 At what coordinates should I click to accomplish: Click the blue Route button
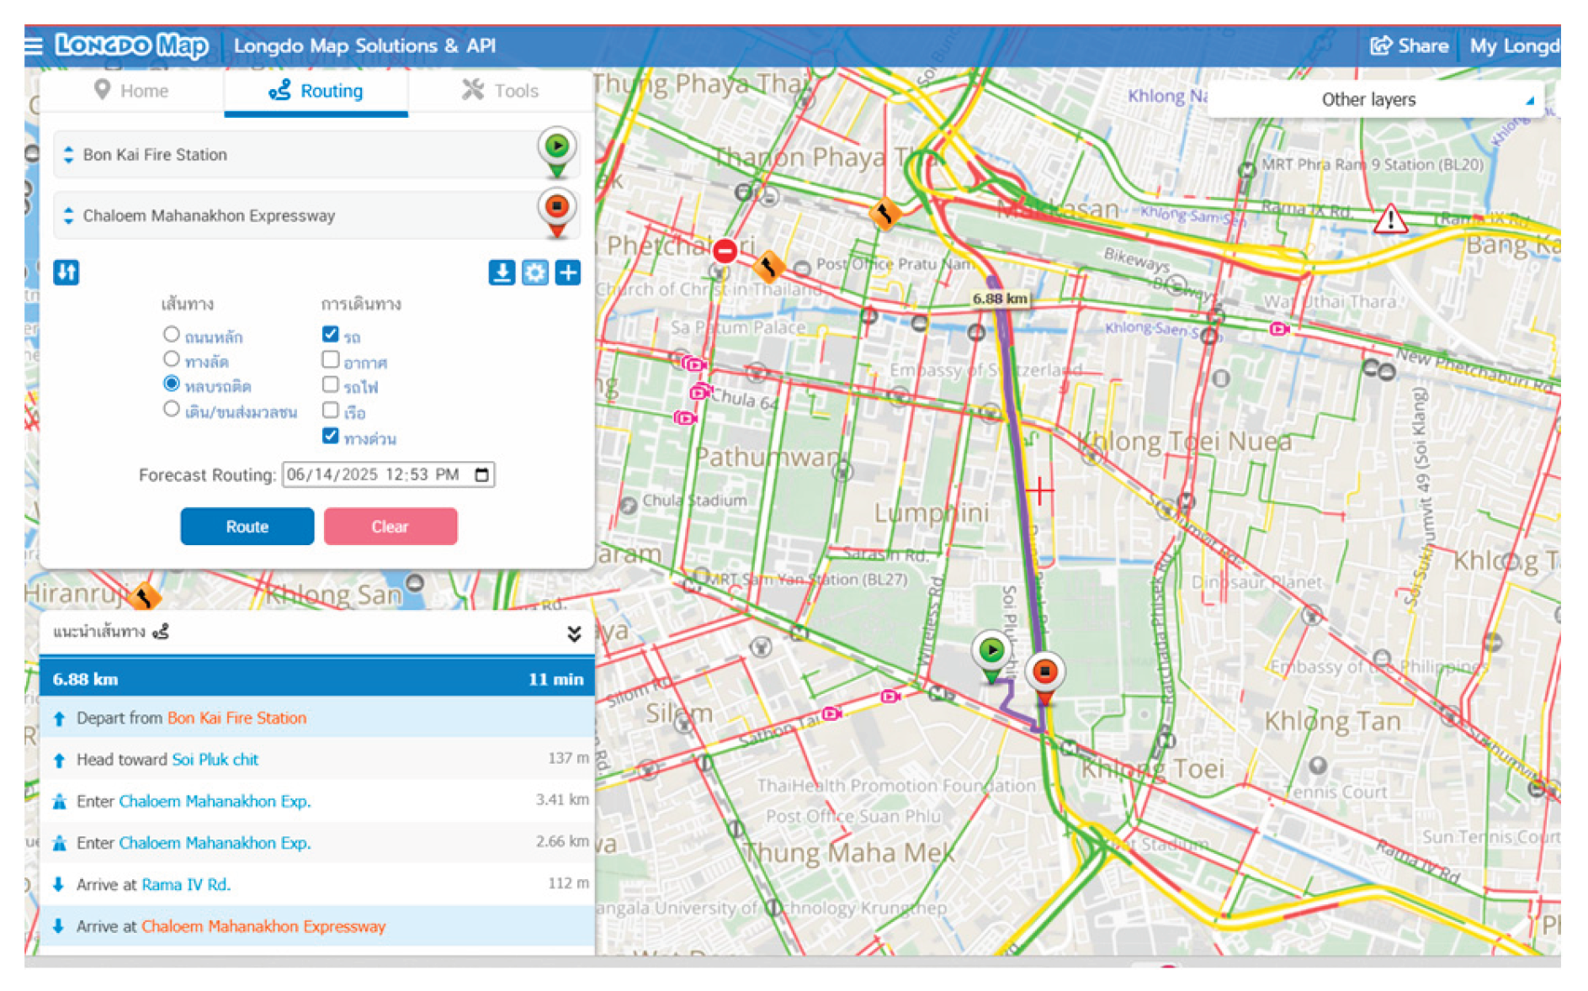(x=247, y=527)
